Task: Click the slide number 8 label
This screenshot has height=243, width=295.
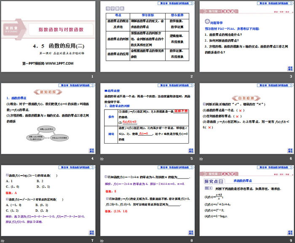Action: [191, 240]
